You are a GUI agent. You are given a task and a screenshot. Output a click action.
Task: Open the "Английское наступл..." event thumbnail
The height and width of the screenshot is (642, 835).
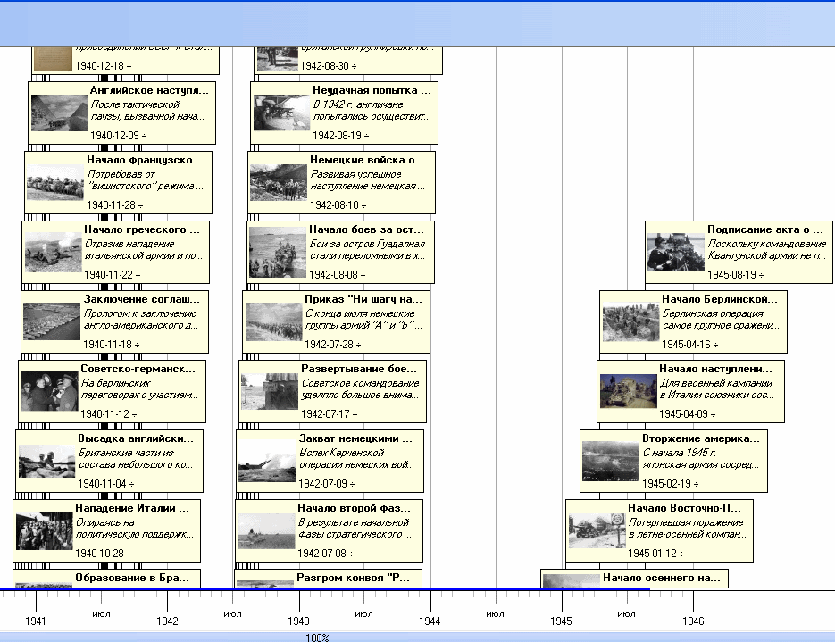[59, 113]
